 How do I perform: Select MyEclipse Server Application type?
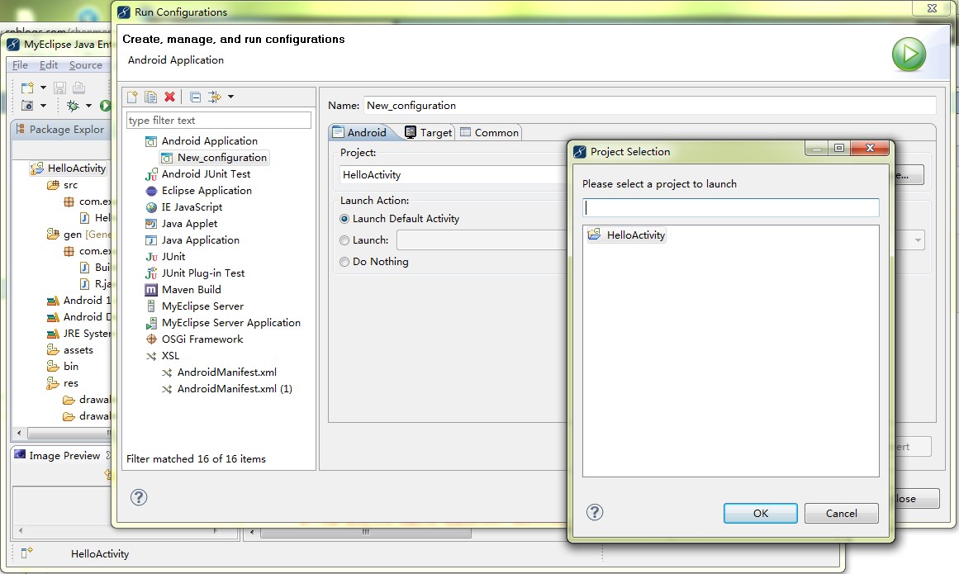[x=230, y=322]
